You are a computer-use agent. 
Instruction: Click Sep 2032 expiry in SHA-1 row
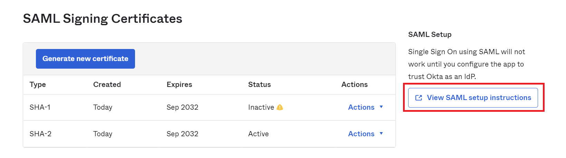click(182, 107)
